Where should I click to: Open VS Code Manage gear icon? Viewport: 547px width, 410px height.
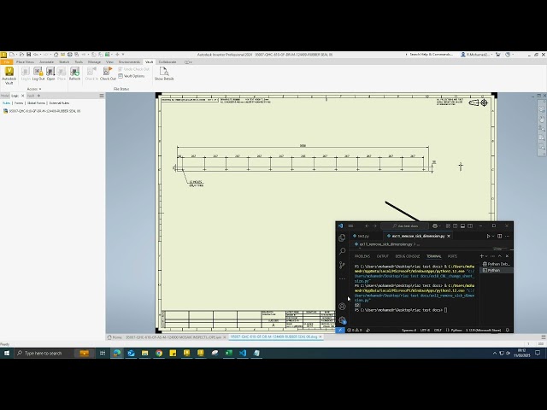[342, 320]
